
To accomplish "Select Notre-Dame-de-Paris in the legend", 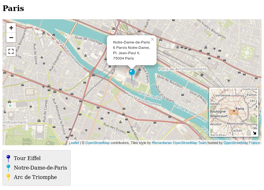I will 40,168.
